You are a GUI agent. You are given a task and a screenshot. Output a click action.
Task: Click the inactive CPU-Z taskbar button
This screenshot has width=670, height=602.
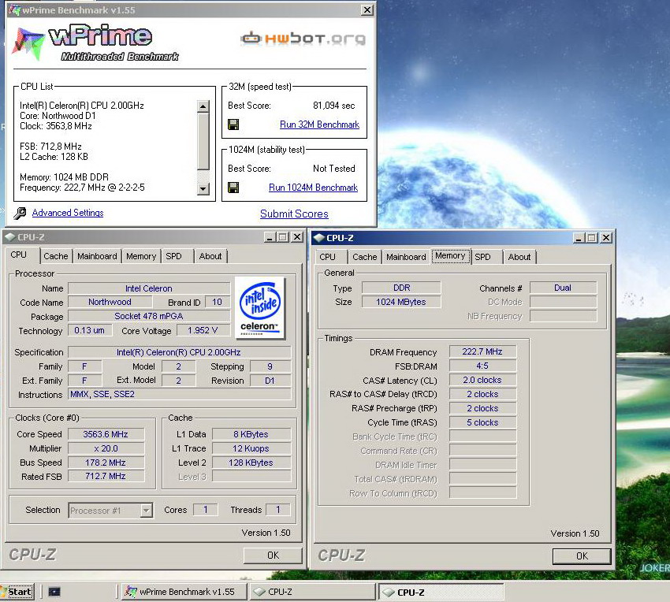click(x=313, y=592)
